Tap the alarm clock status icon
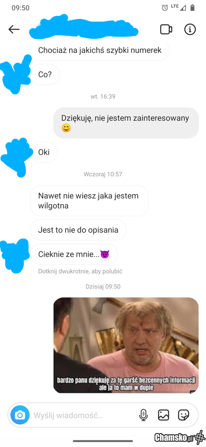The width and height of the screenshot is (206, 447). click(165, 8)
